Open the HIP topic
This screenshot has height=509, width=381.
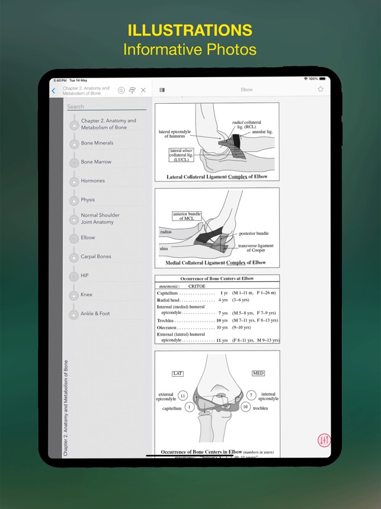click(85, 276)
